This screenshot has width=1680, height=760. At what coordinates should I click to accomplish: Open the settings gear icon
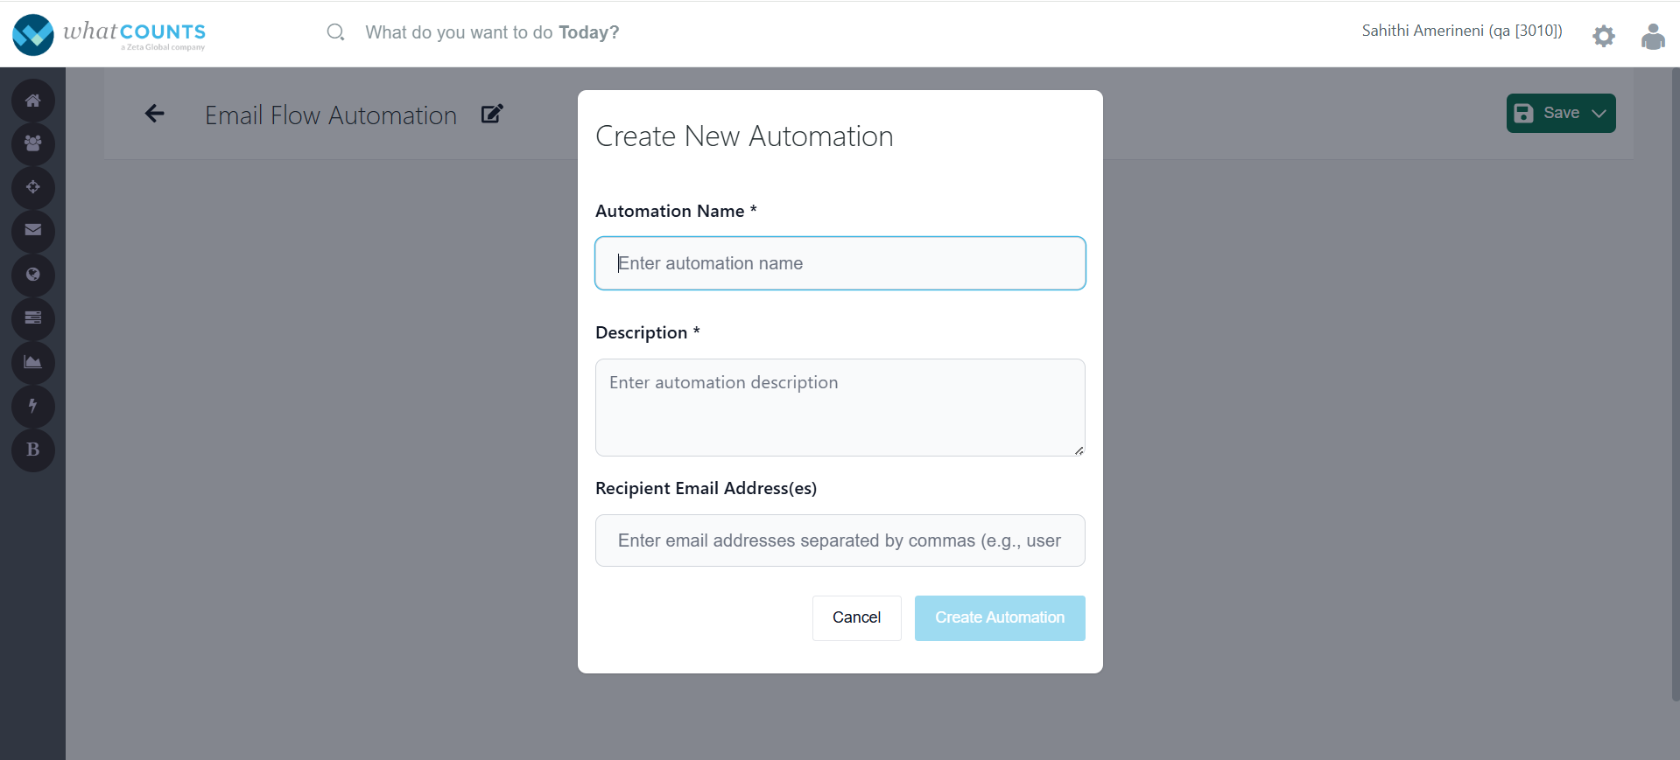[1603, 36]
